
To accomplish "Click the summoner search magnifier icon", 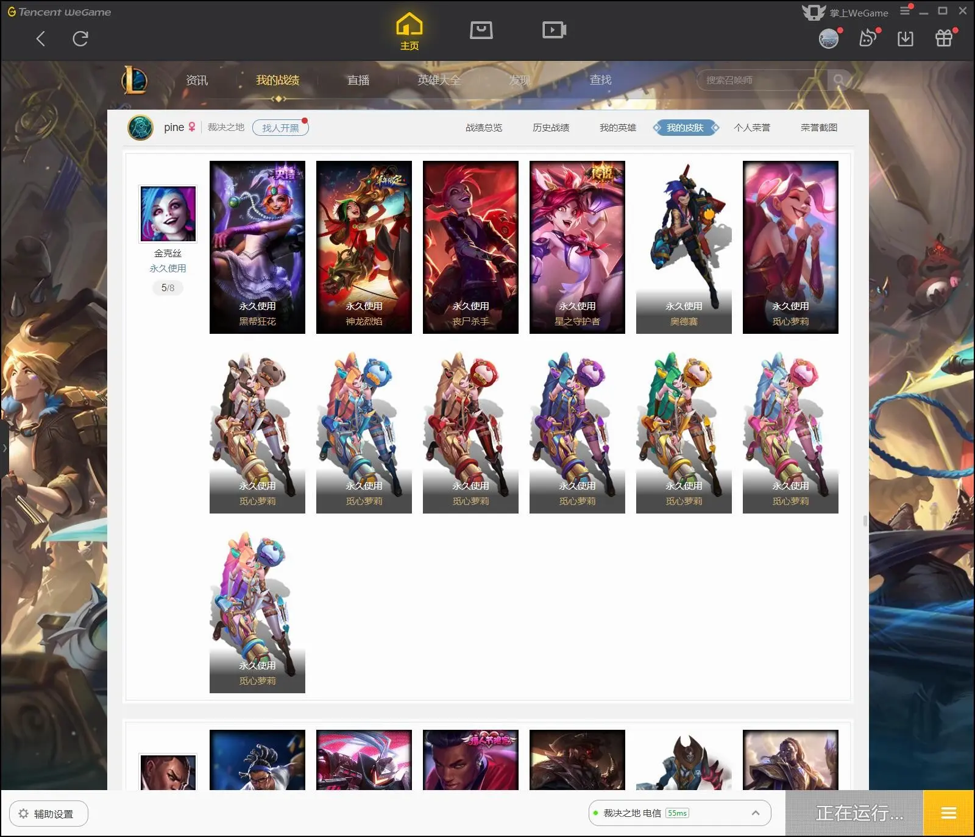I will click(839, 80).
